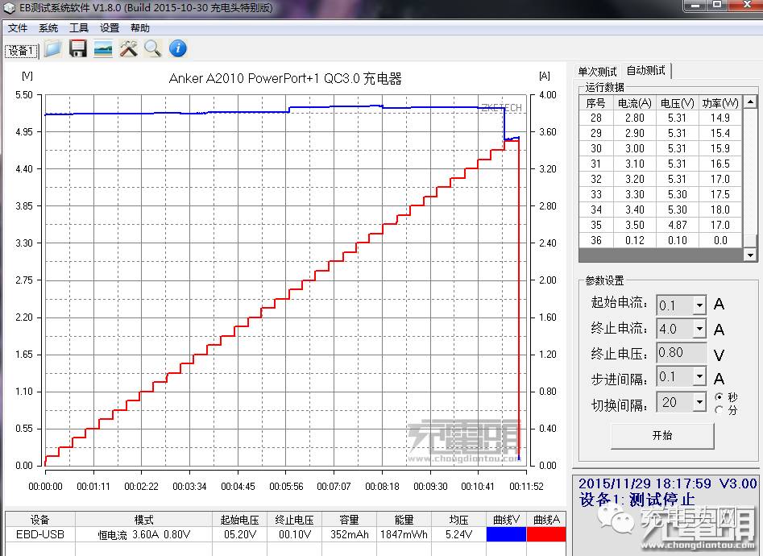Viewport: 763px width, 556px height.
Task: Click the 序号 column header
Action: [x=595, y=103]
